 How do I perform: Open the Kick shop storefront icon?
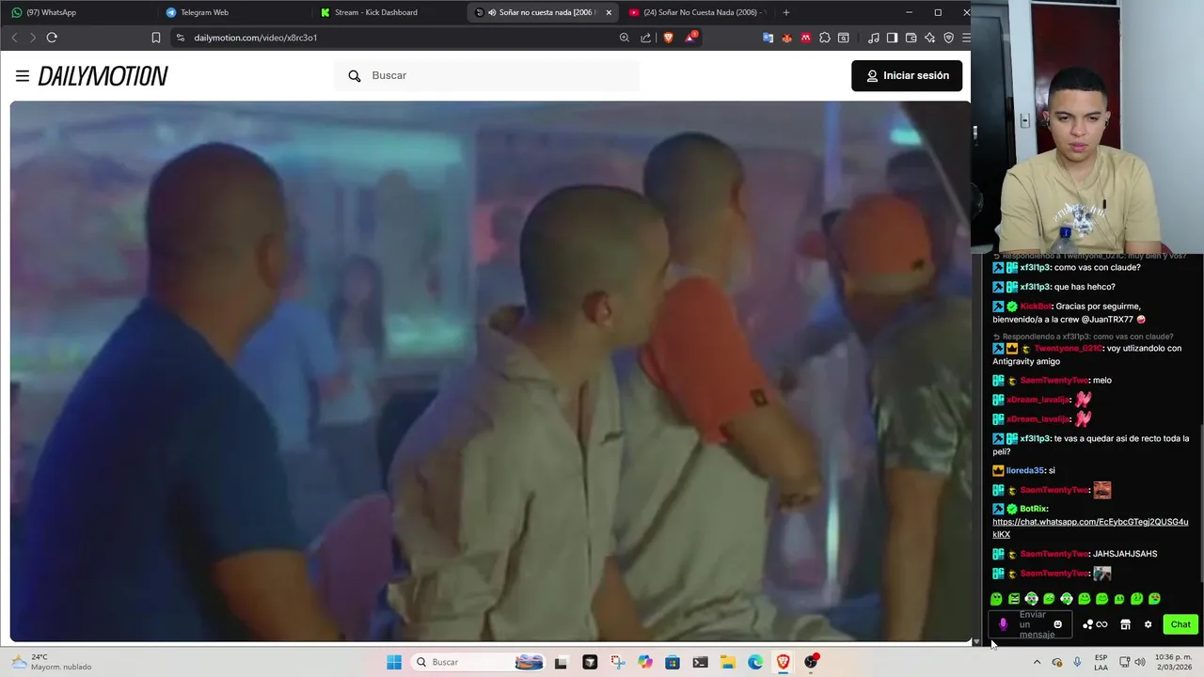[1125, 624]
